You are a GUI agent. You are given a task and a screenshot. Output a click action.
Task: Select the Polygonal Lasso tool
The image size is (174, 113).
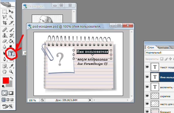(x=4, y=17)
